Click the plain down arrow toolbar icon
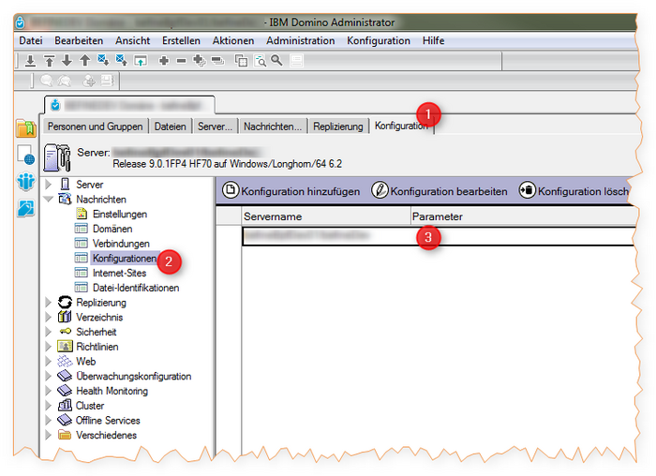 66,61
